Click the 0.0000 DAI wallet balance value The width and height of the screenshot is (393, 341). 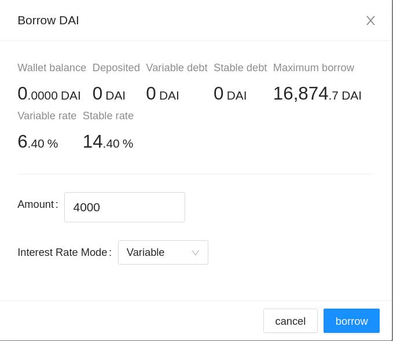click(49, 94)
